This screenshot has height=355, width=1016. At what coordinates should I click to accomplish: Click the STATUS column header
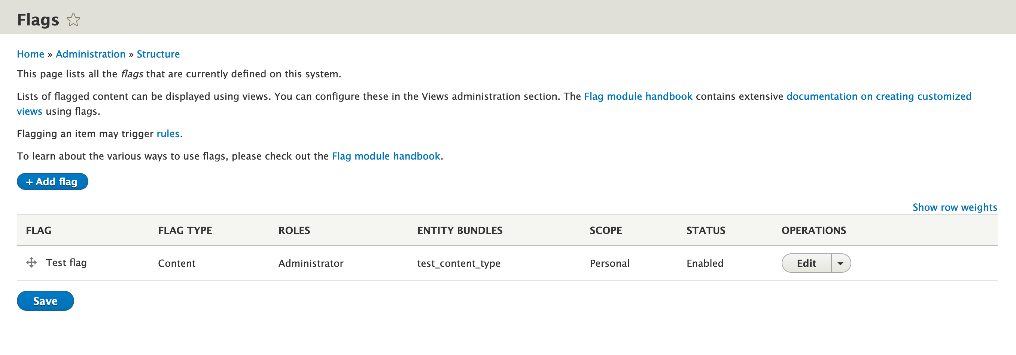click(x=706, y=230)
